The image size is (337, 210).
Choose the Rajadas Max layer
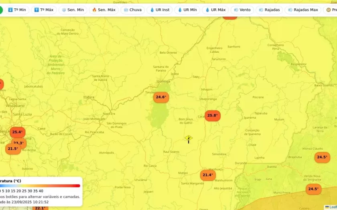tap(302, 10)
